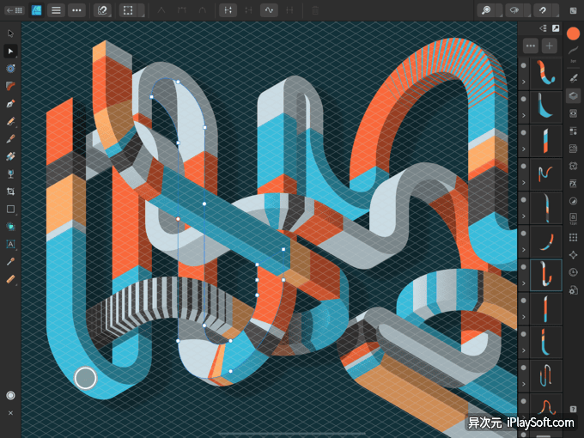Deselect using the X icon at bottom left

11,413
